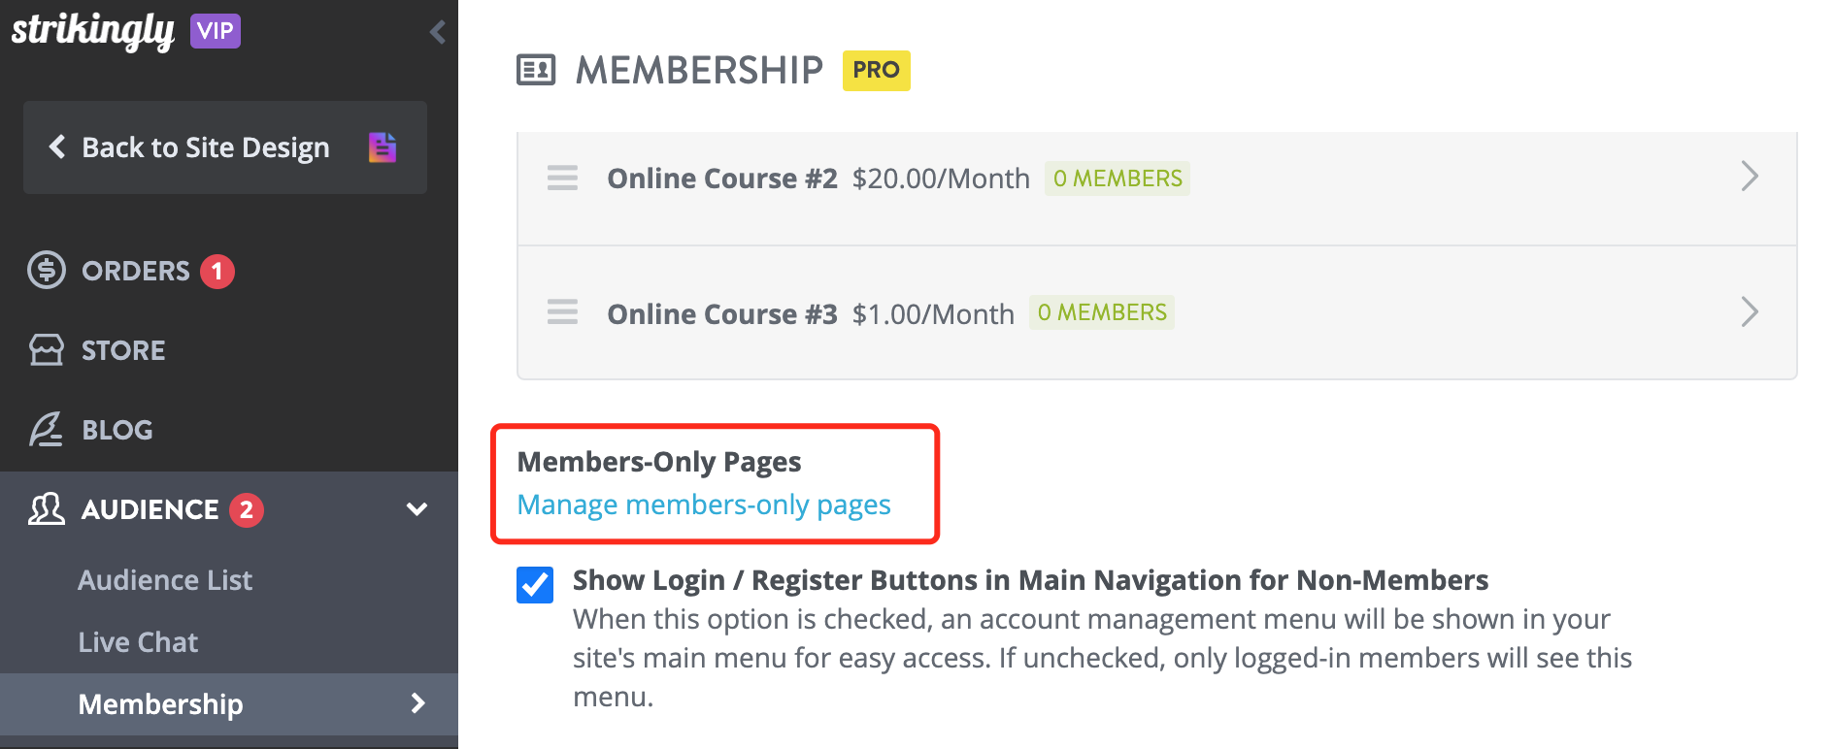Click the Manage members-only pages link

coord(704,505)
